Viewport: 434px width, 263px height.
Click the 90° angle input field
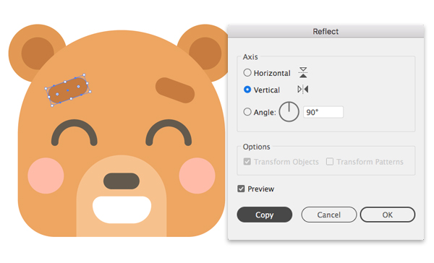tap(323, 112)
